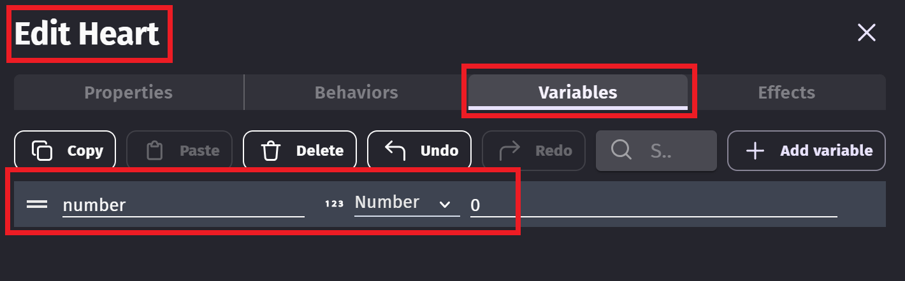Screen dimensions: 905x281
Task: Click the Edit Heart dialog title
Action: coord(87,34)
